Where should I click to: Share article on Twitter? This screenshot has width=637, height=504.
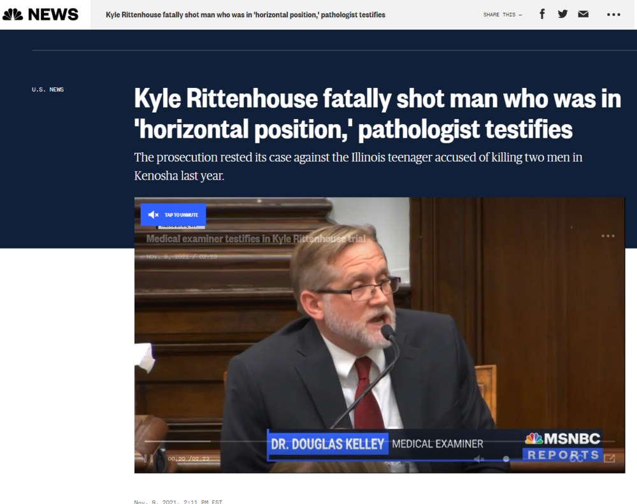coord(562,14)
